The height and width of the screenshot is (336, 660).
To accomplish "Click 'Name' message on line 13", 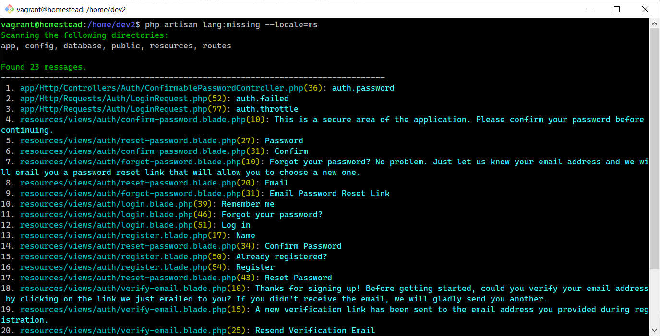I will (246, 236).
